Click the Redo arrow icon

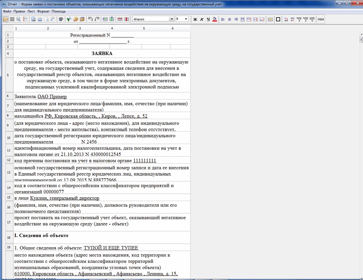[97, 19]
